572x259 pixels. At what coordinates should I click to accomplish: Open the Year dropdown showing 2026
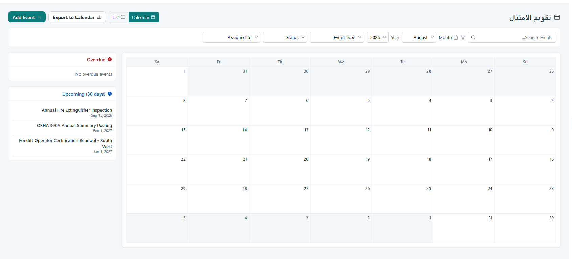[377, 37]
